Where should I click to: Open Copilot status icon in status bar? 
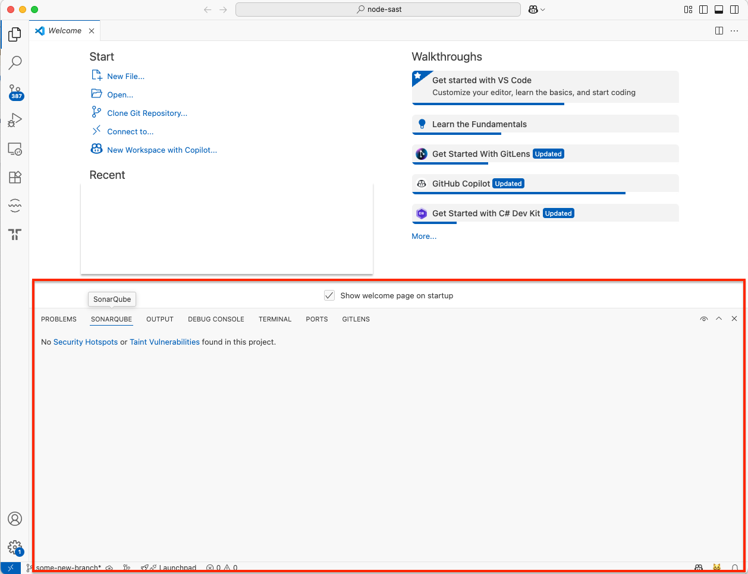tap(699, 568)
